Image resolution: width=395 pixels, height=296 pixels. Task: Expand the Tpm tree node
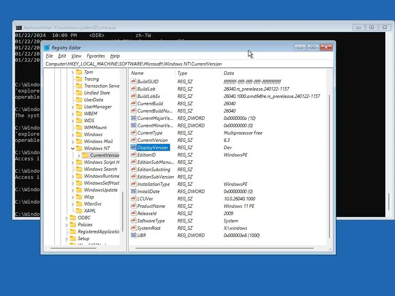coord(73,72)
